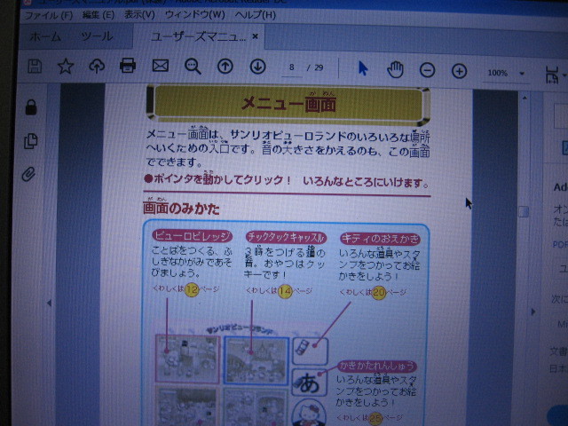Open ヘルプ(H) menu

(256, 15)
